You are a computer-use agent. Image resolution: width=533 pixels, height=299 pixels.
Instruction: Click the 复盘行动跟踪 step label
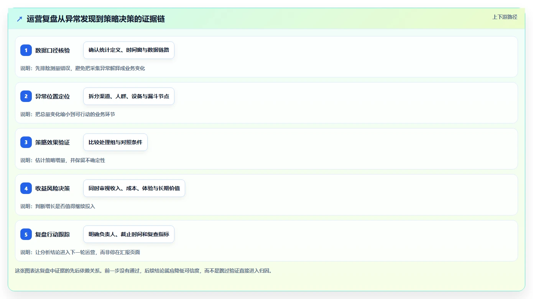53,234
